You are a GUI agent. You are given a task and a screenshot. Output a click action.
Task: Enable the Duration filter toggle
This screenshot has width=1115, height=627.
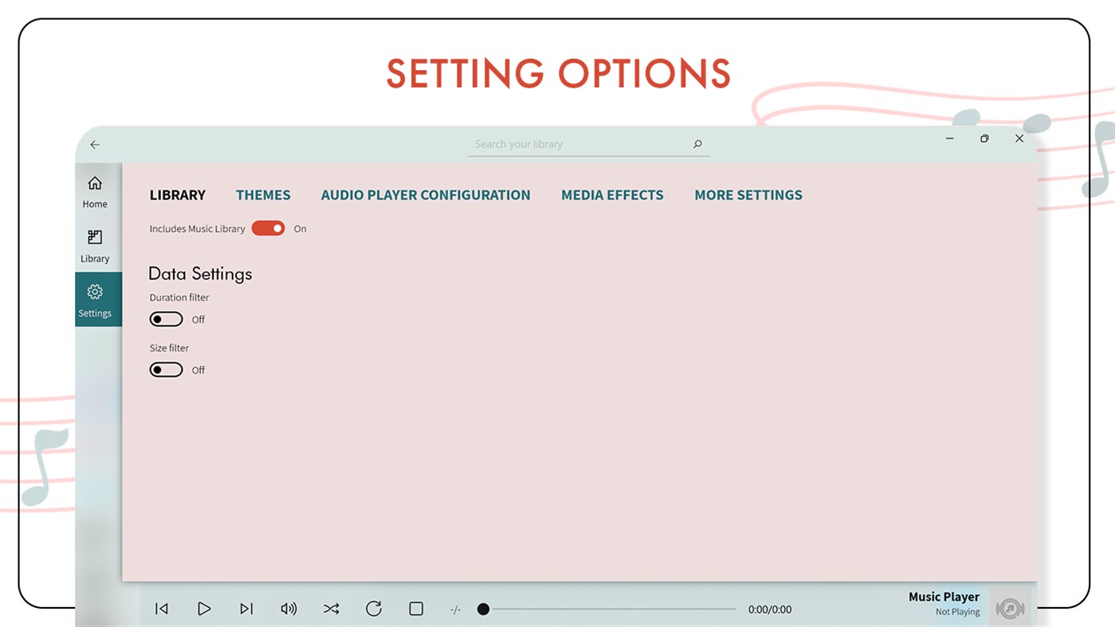(166, 319)
